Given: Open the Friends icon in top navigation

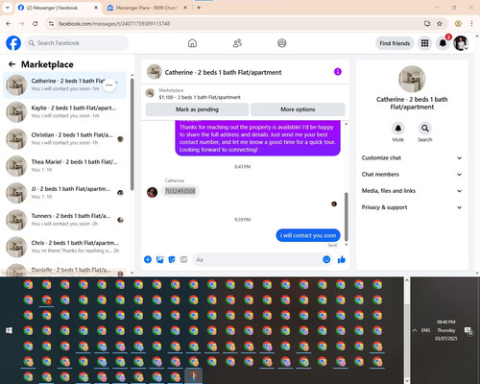Looking at the screenshot, I should (x=237, y=43).
